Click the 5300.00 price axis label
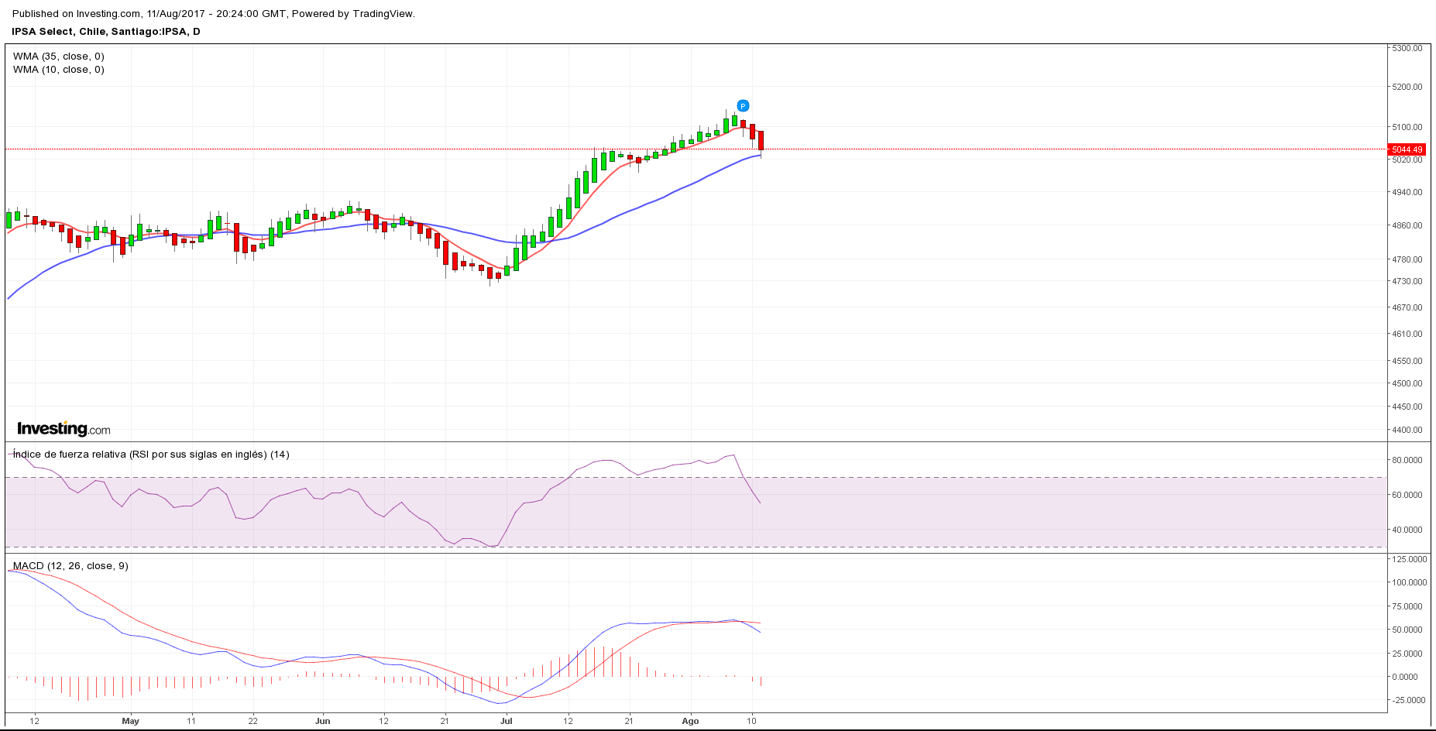The image size is (1436, 731). point(1407,48)
